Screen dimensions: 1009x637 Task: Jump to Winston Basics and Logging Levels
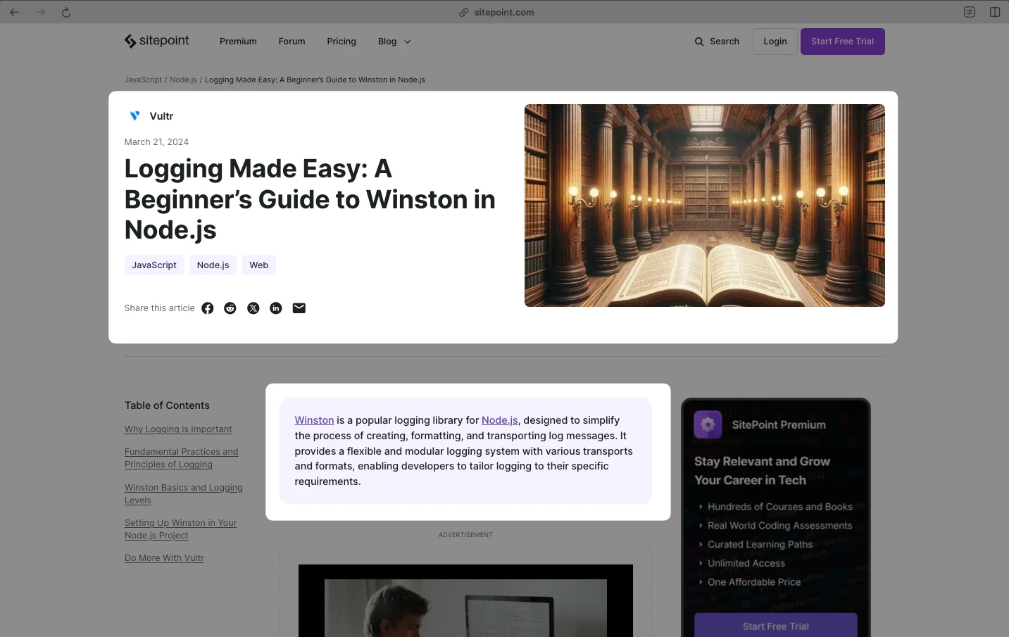click(x=184, y=494)
